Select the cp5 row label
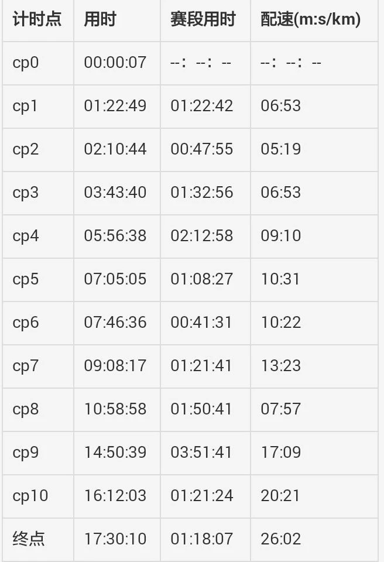This screenshot has width=384, height=562. click(25, 279)
